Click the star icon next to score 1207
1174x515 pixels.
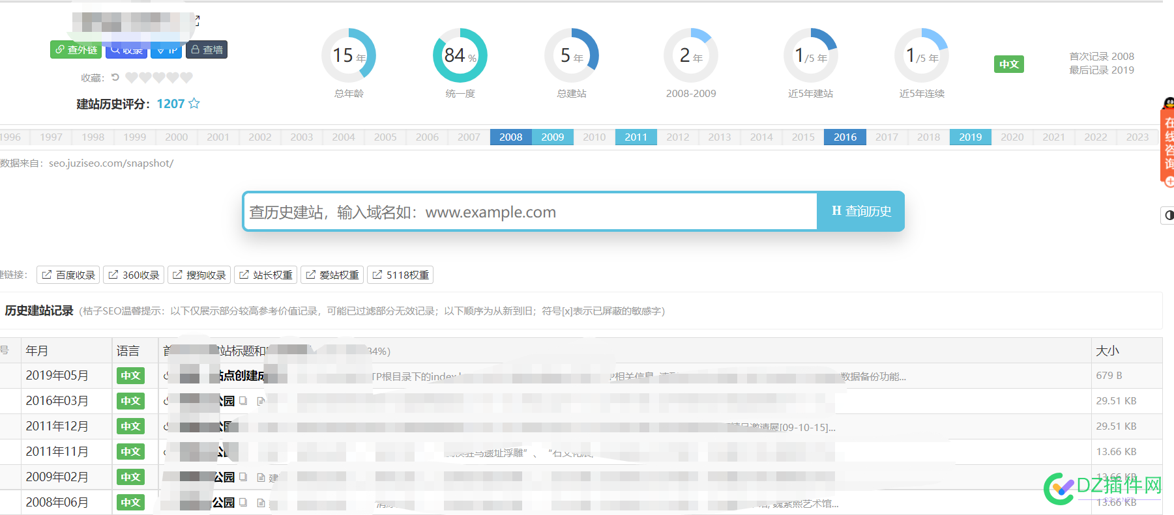click(194, 104)
